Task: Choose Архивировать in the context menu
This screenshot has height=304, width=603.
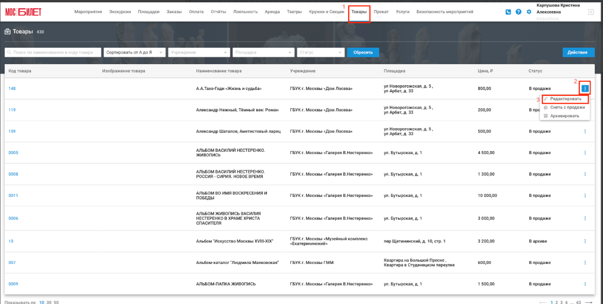Action: pos(565,116)
